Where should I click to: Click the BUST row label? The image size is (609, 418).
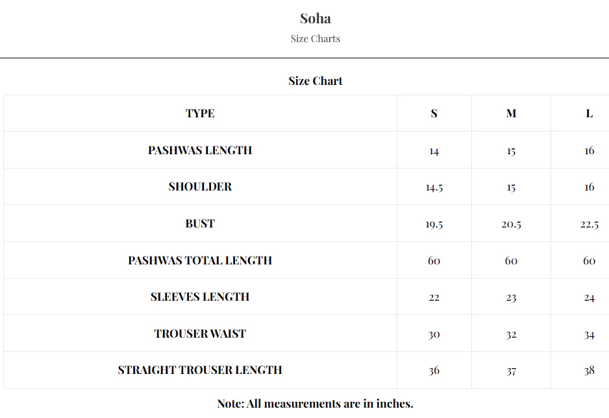[x=200, y=224]
